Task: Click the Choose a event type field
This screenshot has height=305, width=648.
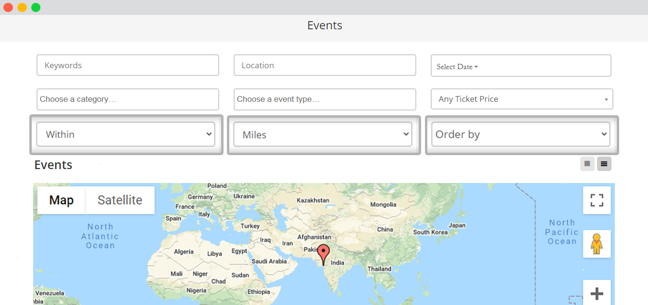Action: click(324, 99)
